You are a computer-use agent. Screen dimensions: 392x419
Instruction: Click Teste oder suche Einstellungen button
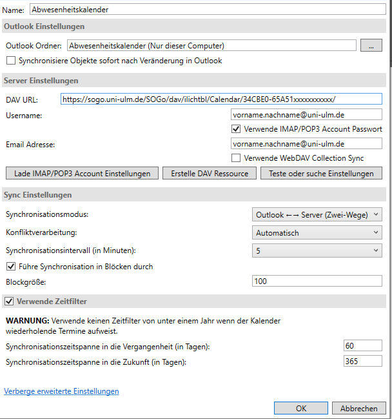pyautogui.click(x=321, y=174)
